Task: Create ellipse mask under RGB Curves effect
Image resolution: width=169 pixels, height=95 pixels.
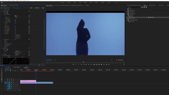Action: (x=4, y=50)
